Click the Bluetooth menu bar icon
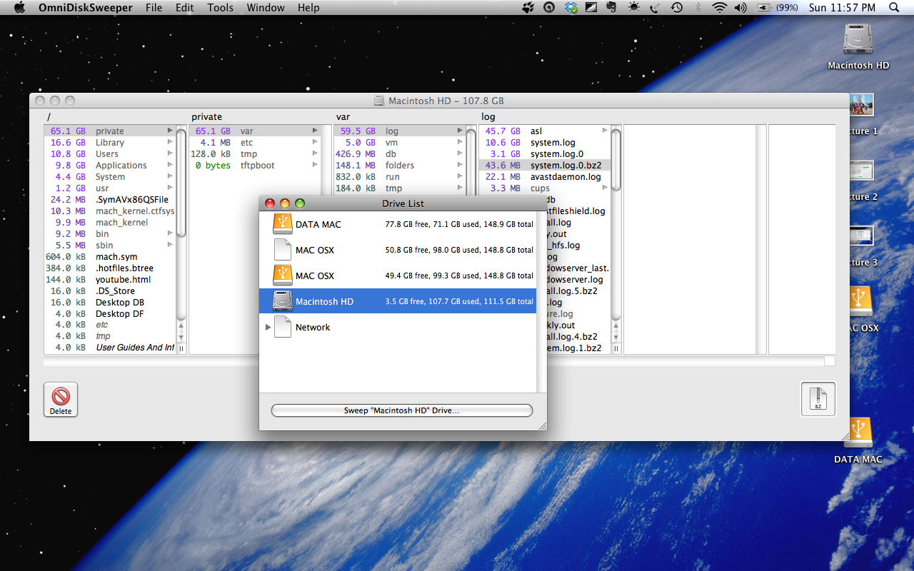The height and width of the screenshot is (571, 914). 698,8
